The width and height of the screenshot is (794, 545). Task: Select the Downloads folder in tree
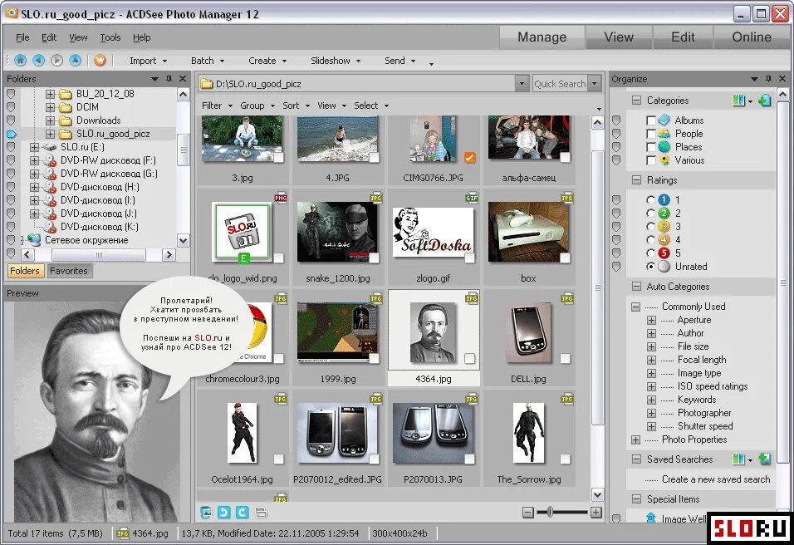98,120
